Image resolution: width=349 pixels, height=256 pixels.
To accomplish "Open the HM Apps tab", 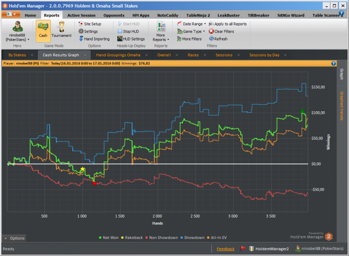I will (141, 15).
